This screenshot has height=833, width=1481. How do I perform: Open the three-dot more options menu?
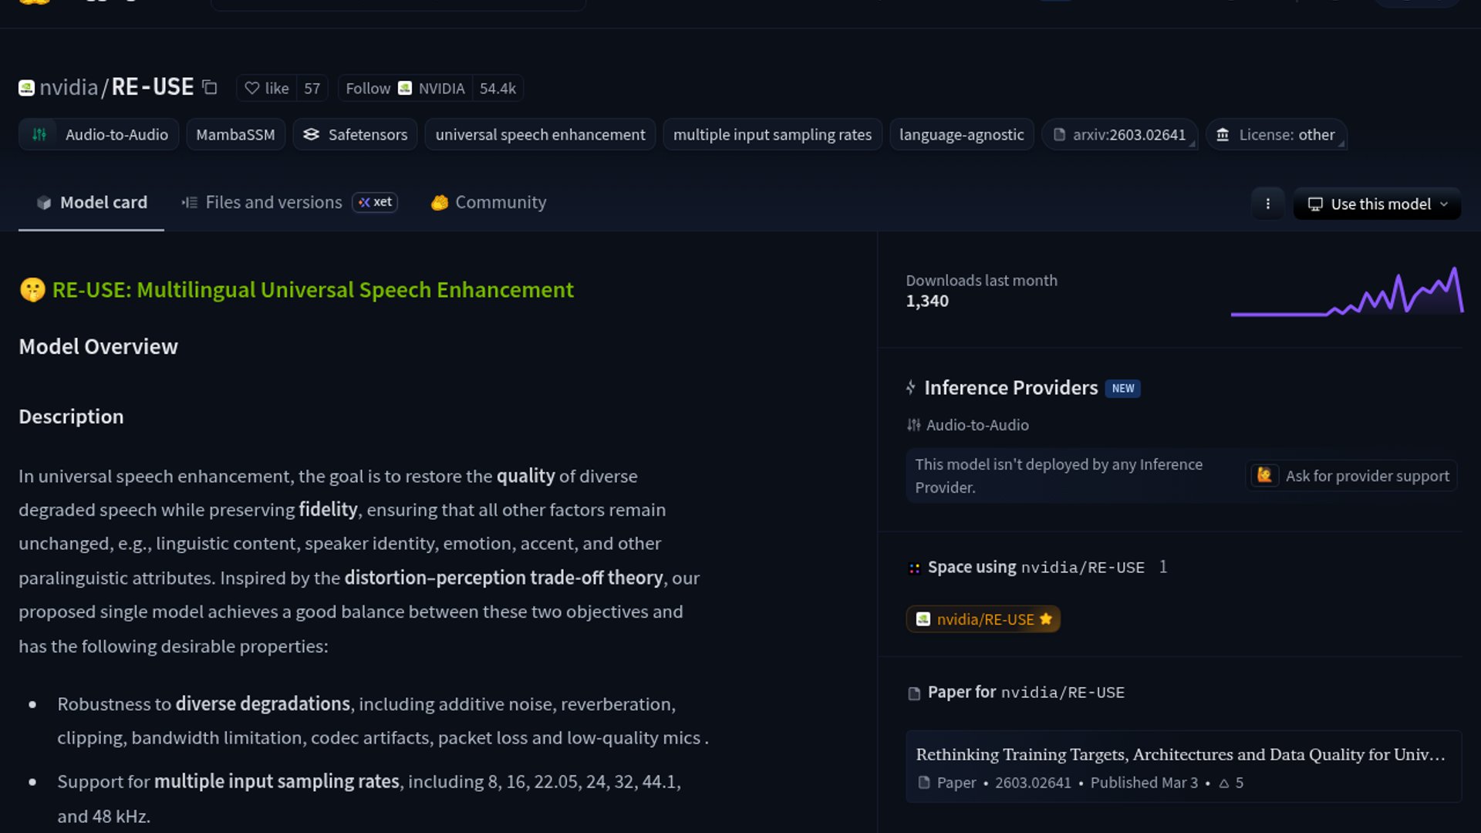point(1267,204)
